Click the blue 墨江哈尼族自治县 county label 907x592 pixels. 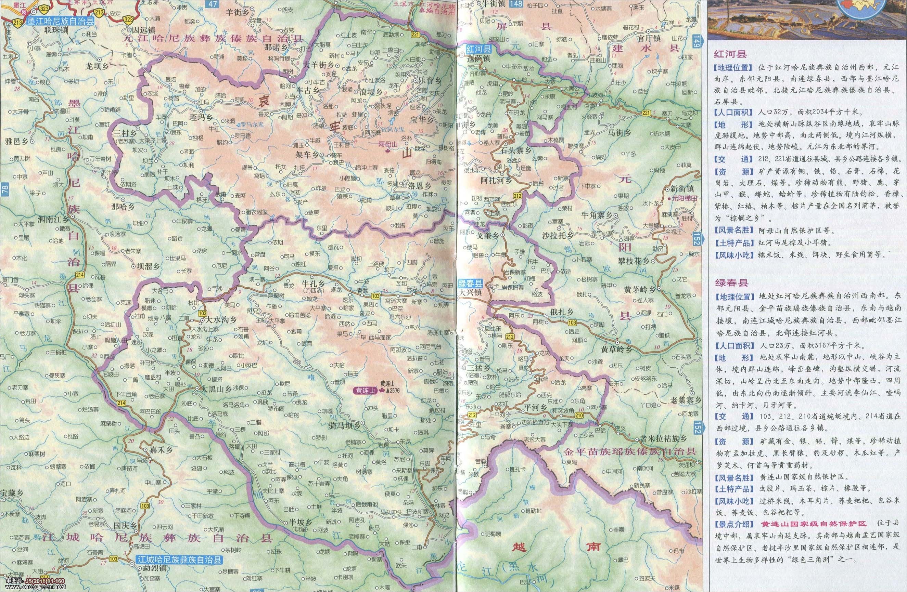point(60,22)
